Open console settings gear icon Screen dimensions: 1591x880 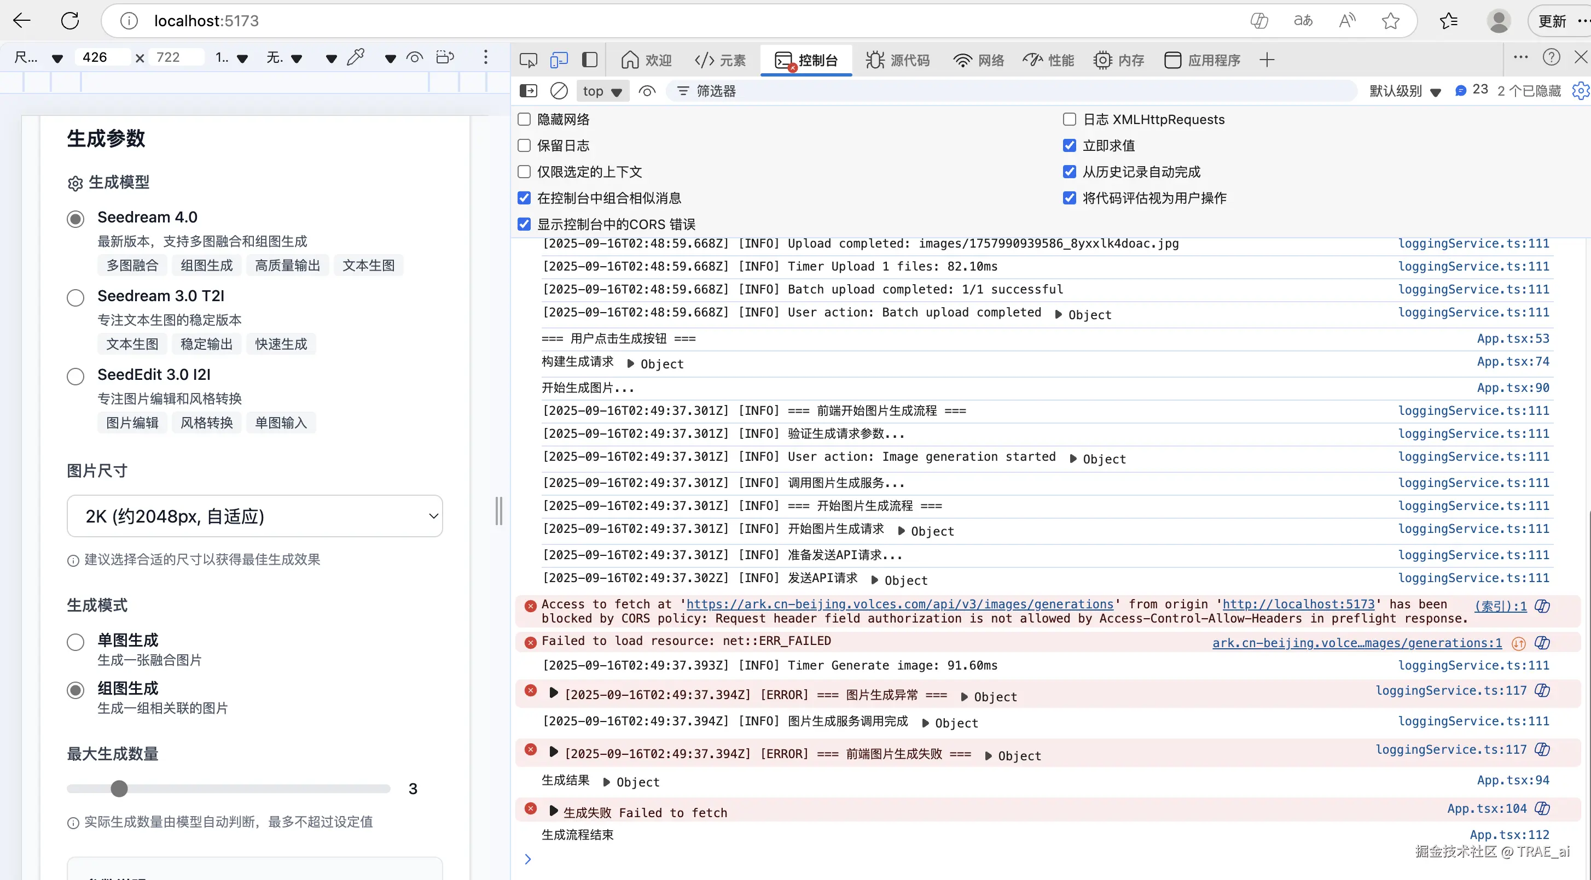(1580, 91)
